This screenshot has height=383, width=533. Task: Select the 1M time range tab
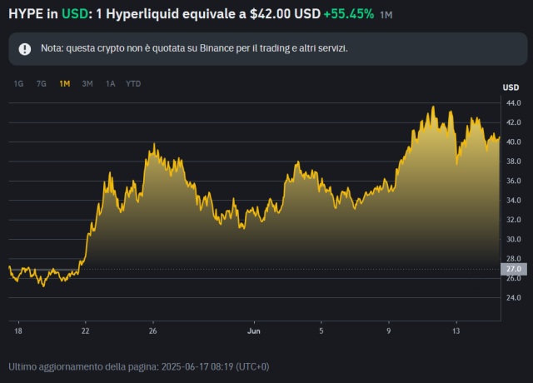point(65,83)
